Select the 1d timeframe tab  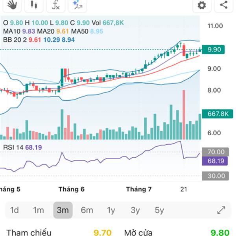(x=14, y=210)
